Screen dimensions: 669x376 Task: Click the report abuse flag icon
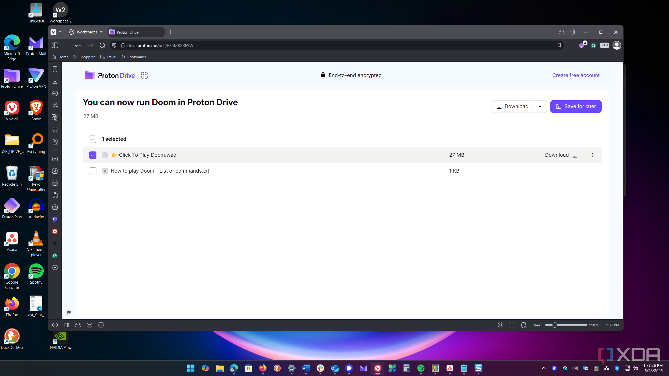click(x=69, y=313)
